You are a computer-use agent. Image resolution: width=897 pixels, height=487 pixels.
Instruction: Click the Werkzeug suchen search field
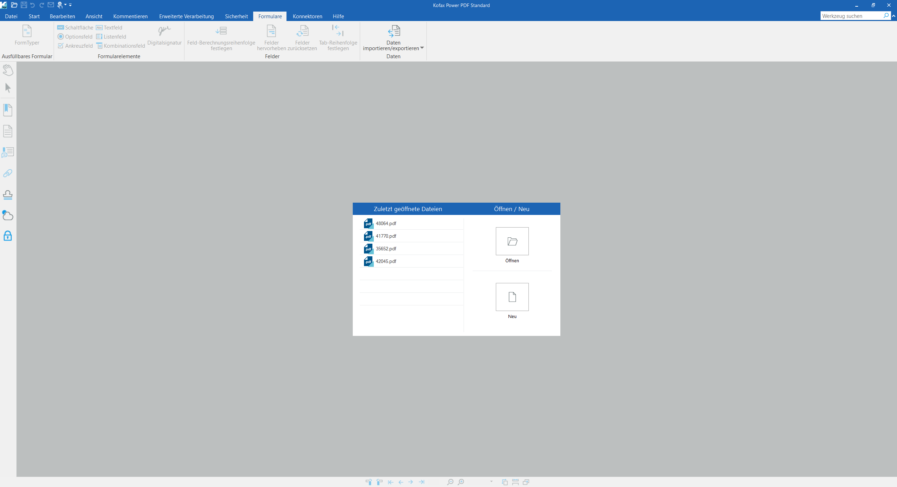pyautogui.click(x=851, y=16)
